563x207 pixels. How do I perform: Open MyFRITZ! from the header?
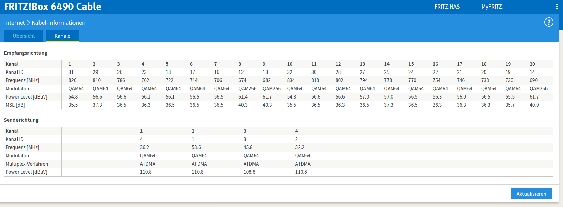click(x=492, y=7)
